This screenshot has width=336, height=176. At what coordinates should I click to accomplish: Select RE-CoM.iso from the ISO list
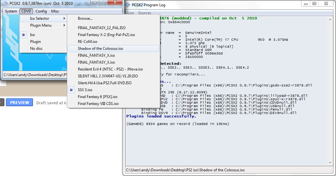click(114, 42)
